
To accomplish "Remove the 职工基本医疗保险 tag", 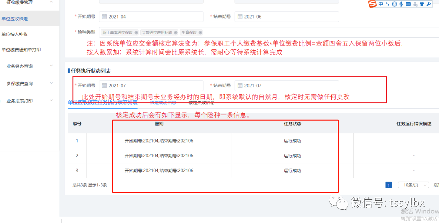I will [136, 33].
